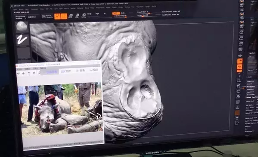This screenshot has height=157, width=258.
Task: Toggle the orange Draw mode button
Action: (64, 16)
